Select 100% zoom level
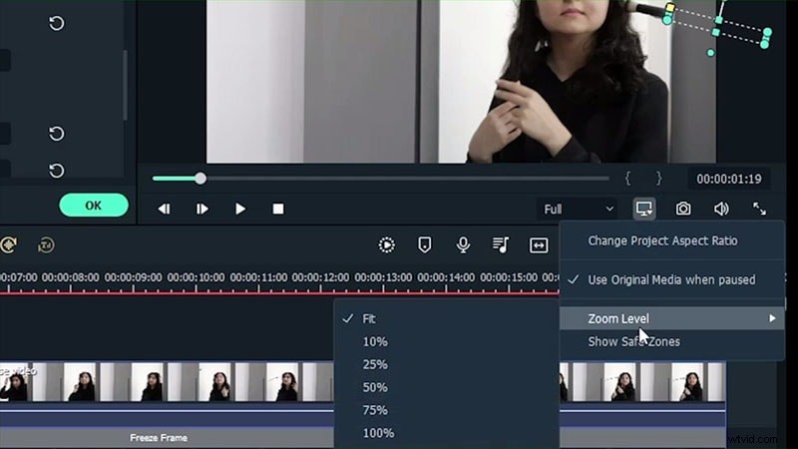Viewport: 798px width, 449px height. (x=378, y=433)
